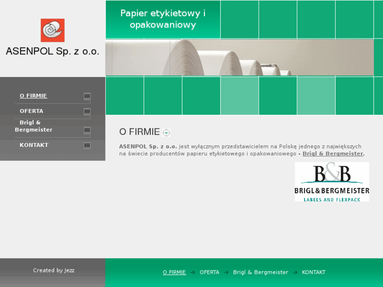This screenshot has width=383, height=287.
Task: Open KONTAKT in the sidebar menu
Action: [34, 145]
